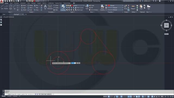Expand the Block panel dropdown

coord(92,12)
